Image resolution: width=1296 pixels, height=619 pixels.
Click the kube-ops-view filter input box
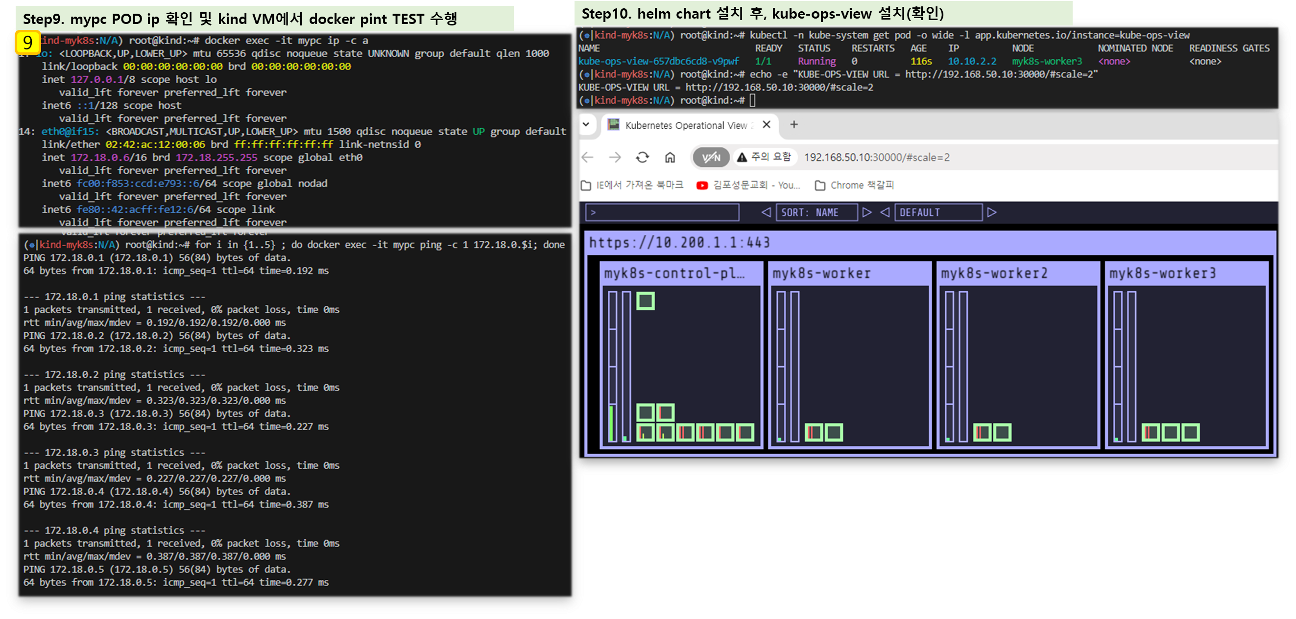point(662,212)
